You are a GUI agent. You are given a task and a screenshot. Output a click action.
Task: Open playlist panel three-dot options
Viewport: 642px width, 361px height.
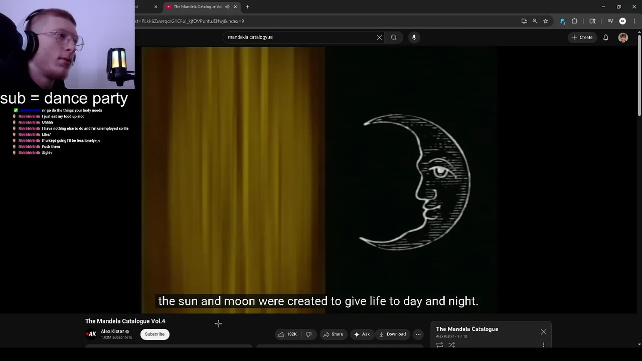point(543,345)
